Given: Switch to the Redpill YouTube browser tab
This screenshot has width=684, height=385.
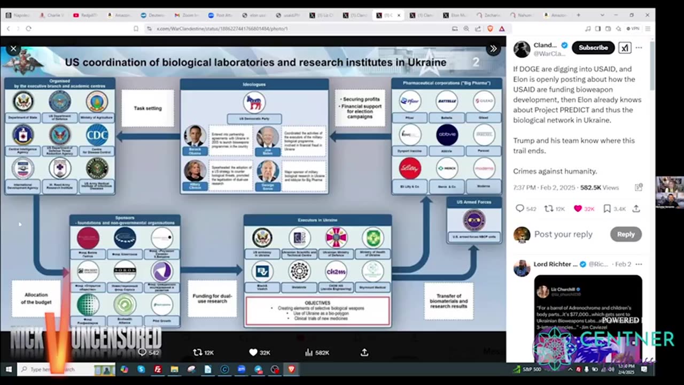Looking at the screenshot, I should [87, 15].
